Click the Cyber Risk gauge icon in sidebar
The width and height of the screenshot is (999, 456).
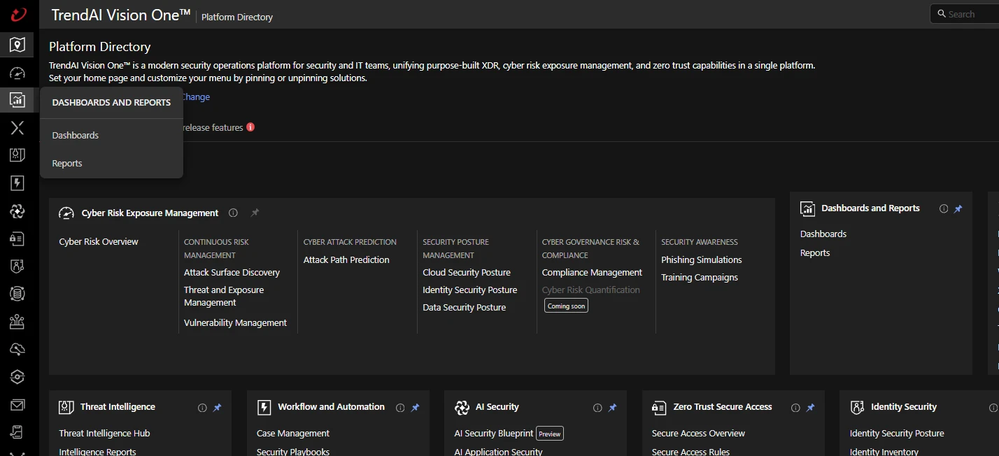pos(17,73)
